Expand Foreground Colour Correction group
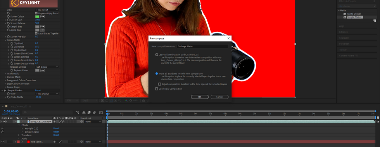Screen dimensions: 380x147 click(x=5, y=80)
